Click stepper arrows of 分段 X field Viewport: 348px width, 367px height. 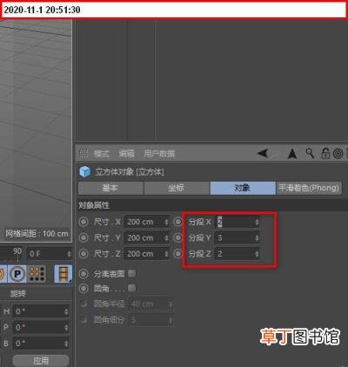click(257, 222)
